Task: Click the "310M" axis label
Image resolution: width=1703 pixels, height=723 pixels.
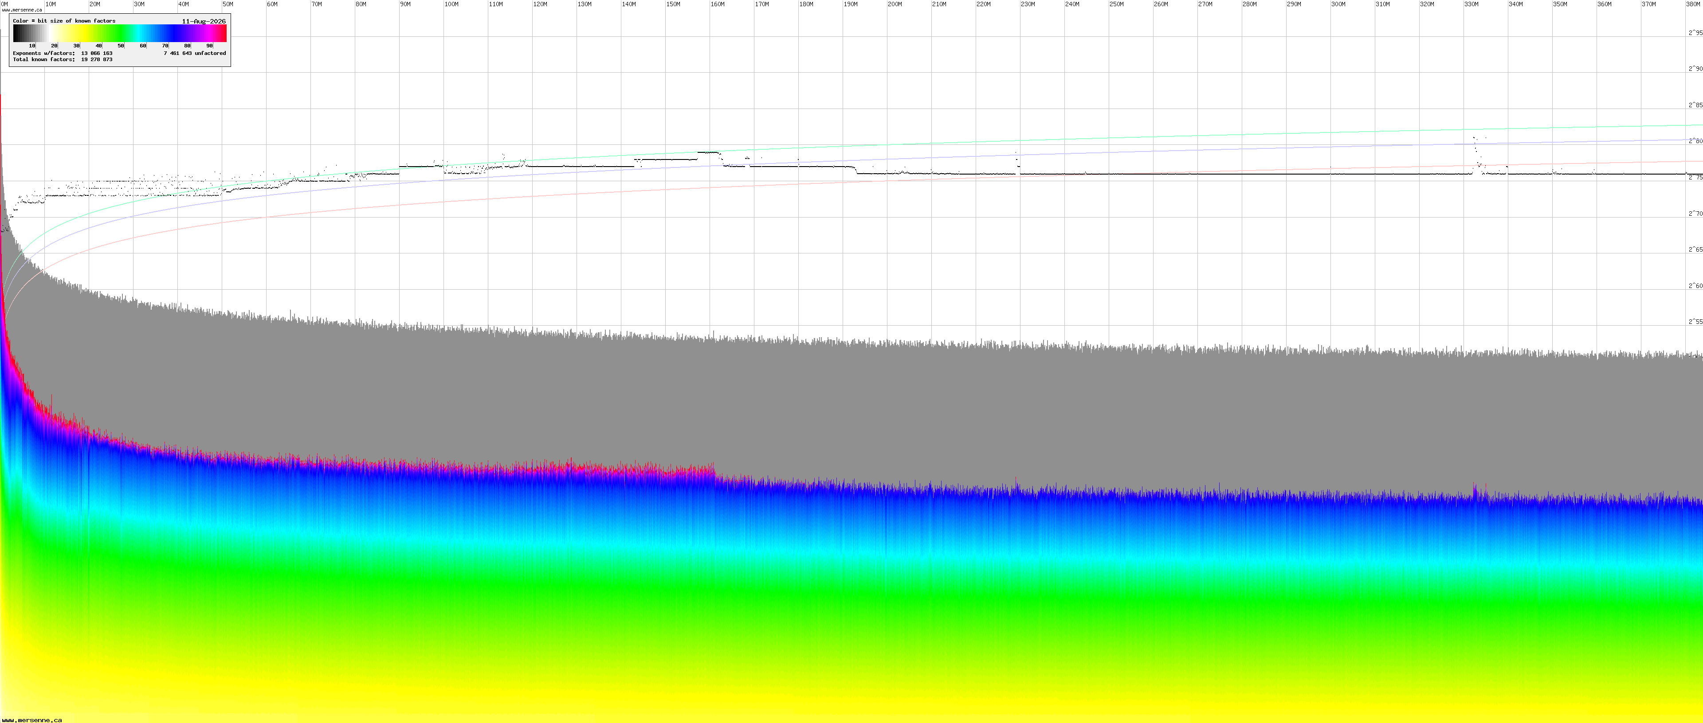Action: [x=1382, y=4]
